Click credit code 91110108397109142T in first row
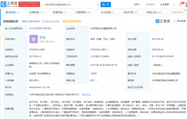This screenshot has height=119, width=187. (x=40, y=29)
